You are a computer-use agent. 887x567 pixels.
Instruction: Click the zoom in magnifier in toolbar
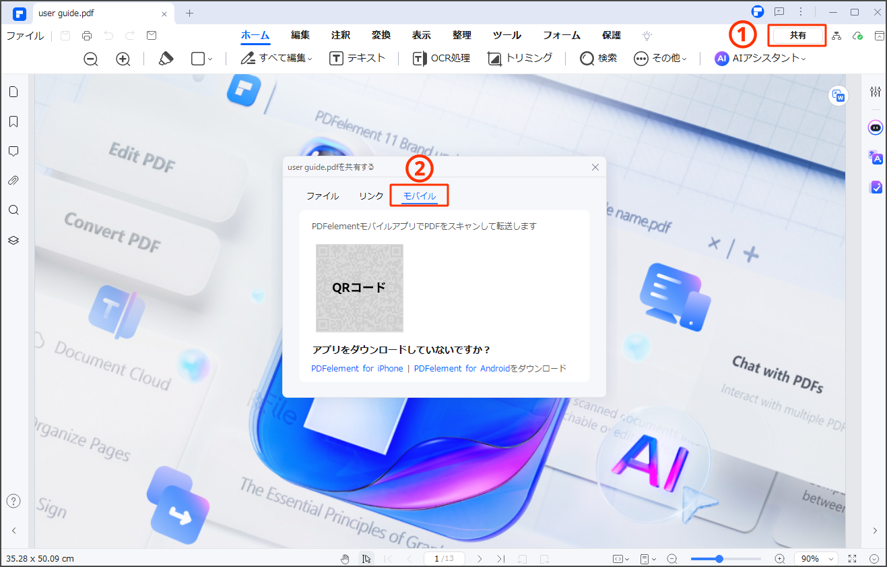pyautogui.click(x=123, y=59)
